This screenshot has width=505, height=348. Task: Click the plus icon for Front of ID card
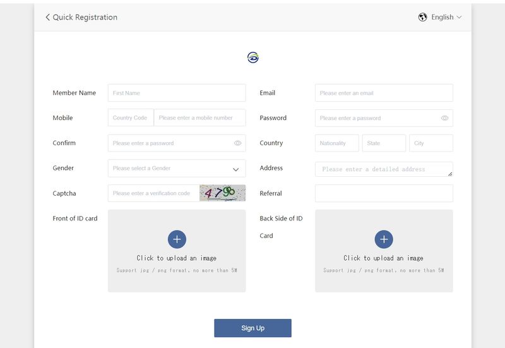pyautogui.click(x=177, y=239)
